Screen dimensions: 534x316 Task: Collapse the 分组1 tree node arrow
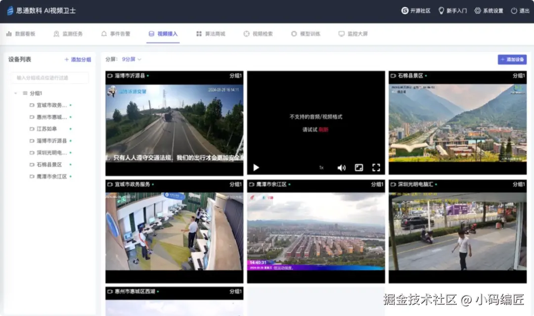tap(15, 93)
